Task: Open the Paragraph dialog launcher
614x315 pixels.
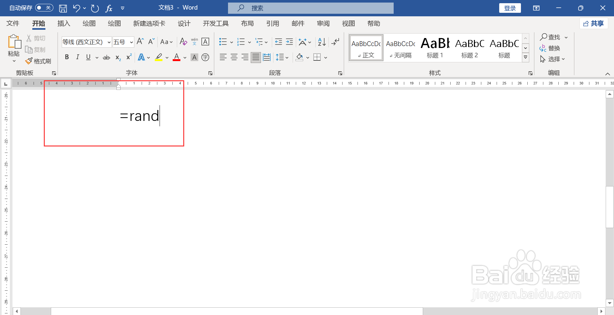Action: (x=340, y=73)
